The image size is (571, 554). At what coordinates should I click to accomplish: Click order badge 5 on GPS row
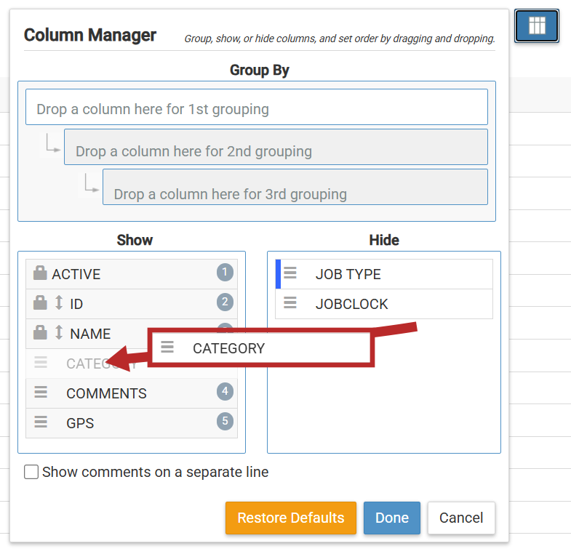225,422
